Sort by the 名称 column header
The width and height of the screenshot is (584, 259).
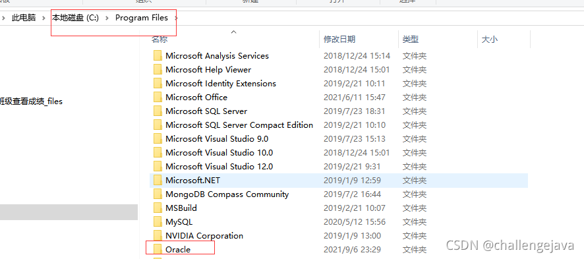click(x=160, y=39)
